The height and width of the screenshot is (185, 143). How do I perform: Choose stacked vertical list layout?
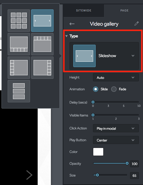tap(19, 91)
